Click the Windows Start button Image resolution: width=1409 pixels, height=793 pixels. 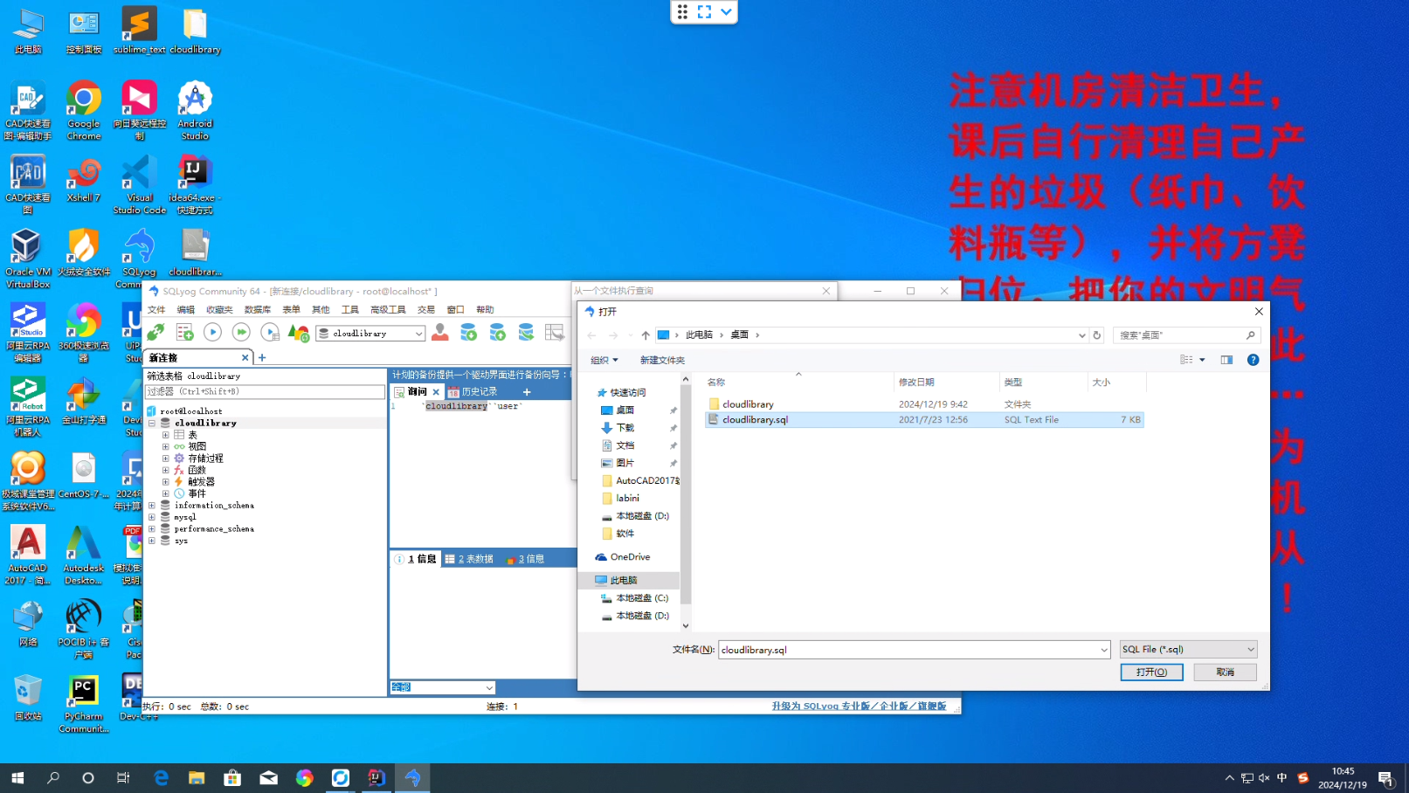tap(17, 778)
